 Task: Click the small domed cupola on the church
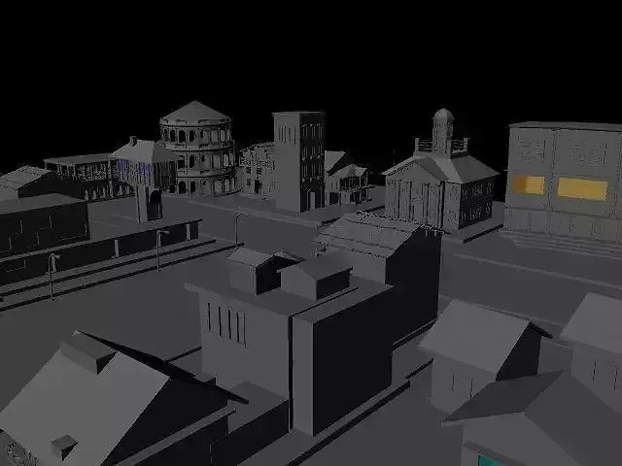click(x=443, y=129)
